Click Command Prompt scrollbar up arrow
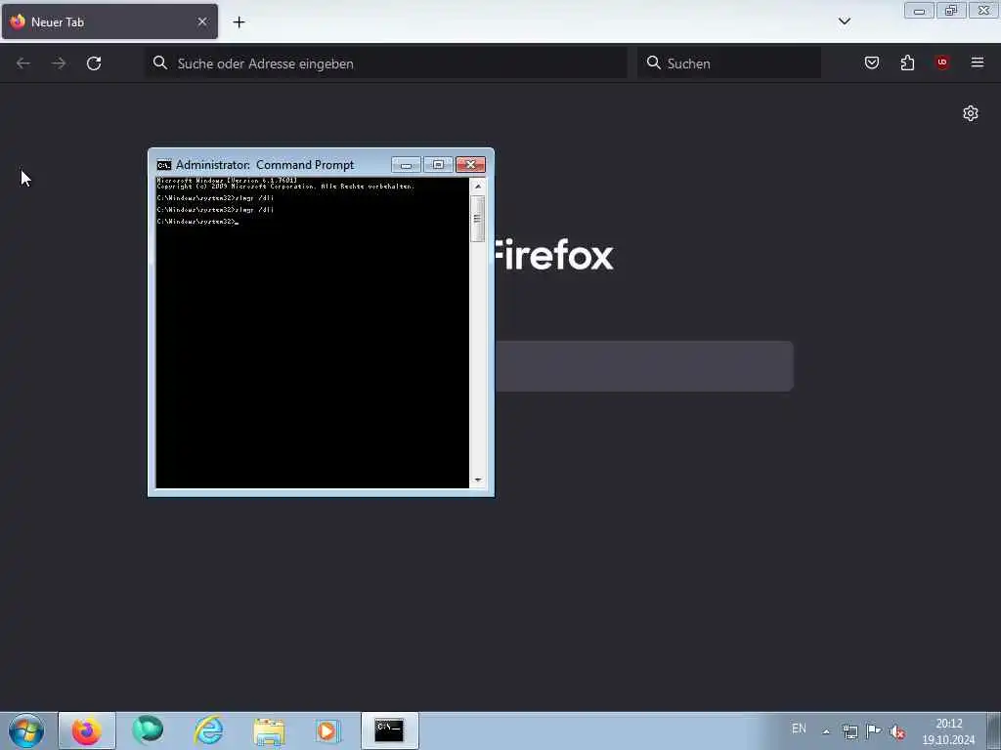The width and height of the screenshot is (1001, 750). coord(477,187)
